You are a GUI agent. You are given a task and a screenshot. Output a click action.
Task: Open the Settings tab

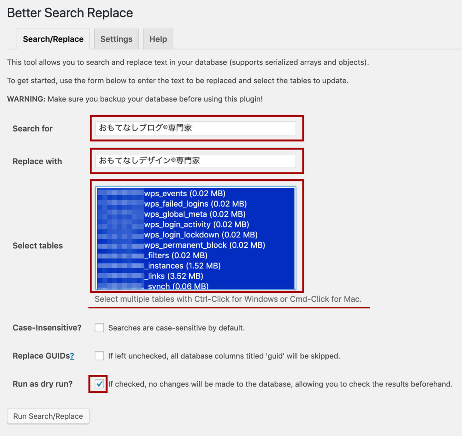116,39
